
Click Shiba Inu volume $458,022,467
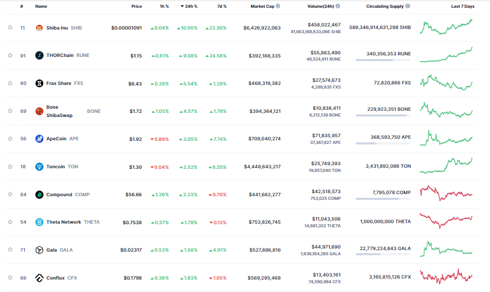point(324,25)
